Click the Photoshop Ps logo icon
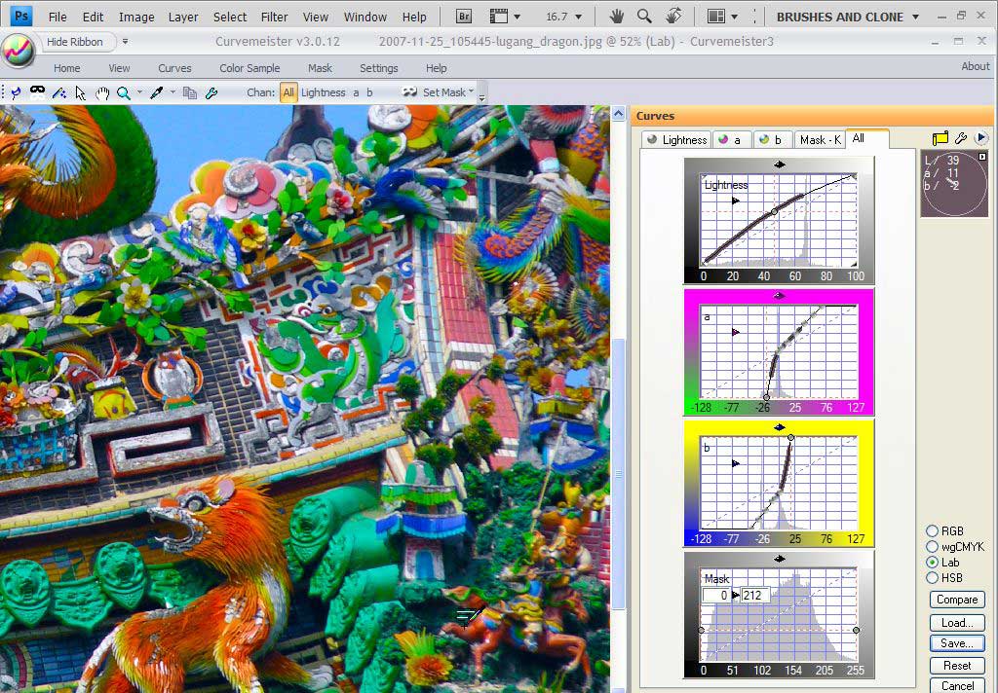This screenshot has width=998, height=693. (21, 16)
